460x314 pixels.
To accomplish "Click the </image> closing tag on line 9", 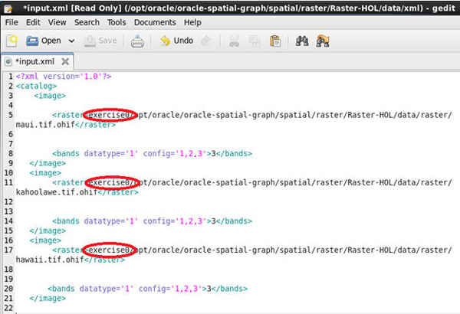I will tap(48, 163).
